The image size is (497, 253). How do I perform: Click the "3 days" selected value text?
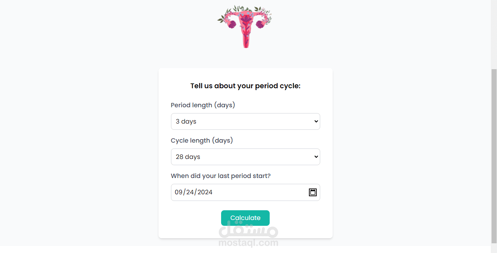coord(186,122)
